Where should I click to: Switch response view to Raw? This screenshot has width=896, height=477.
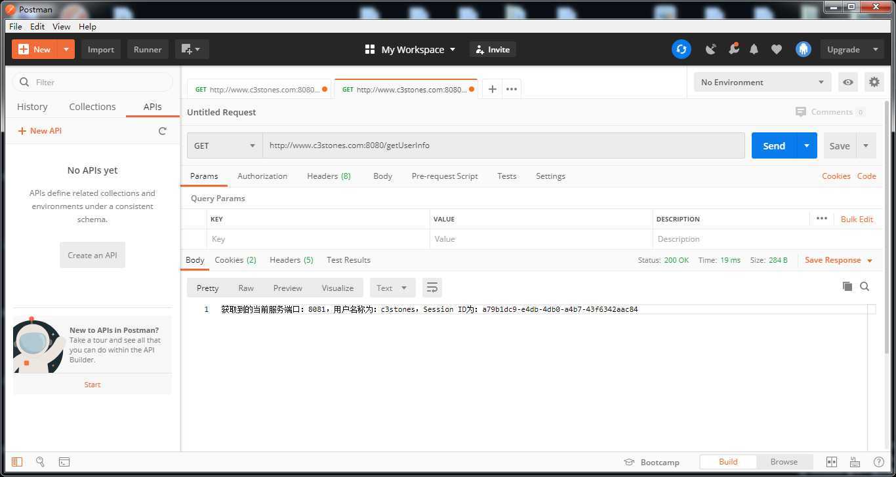tap(246, 288)
